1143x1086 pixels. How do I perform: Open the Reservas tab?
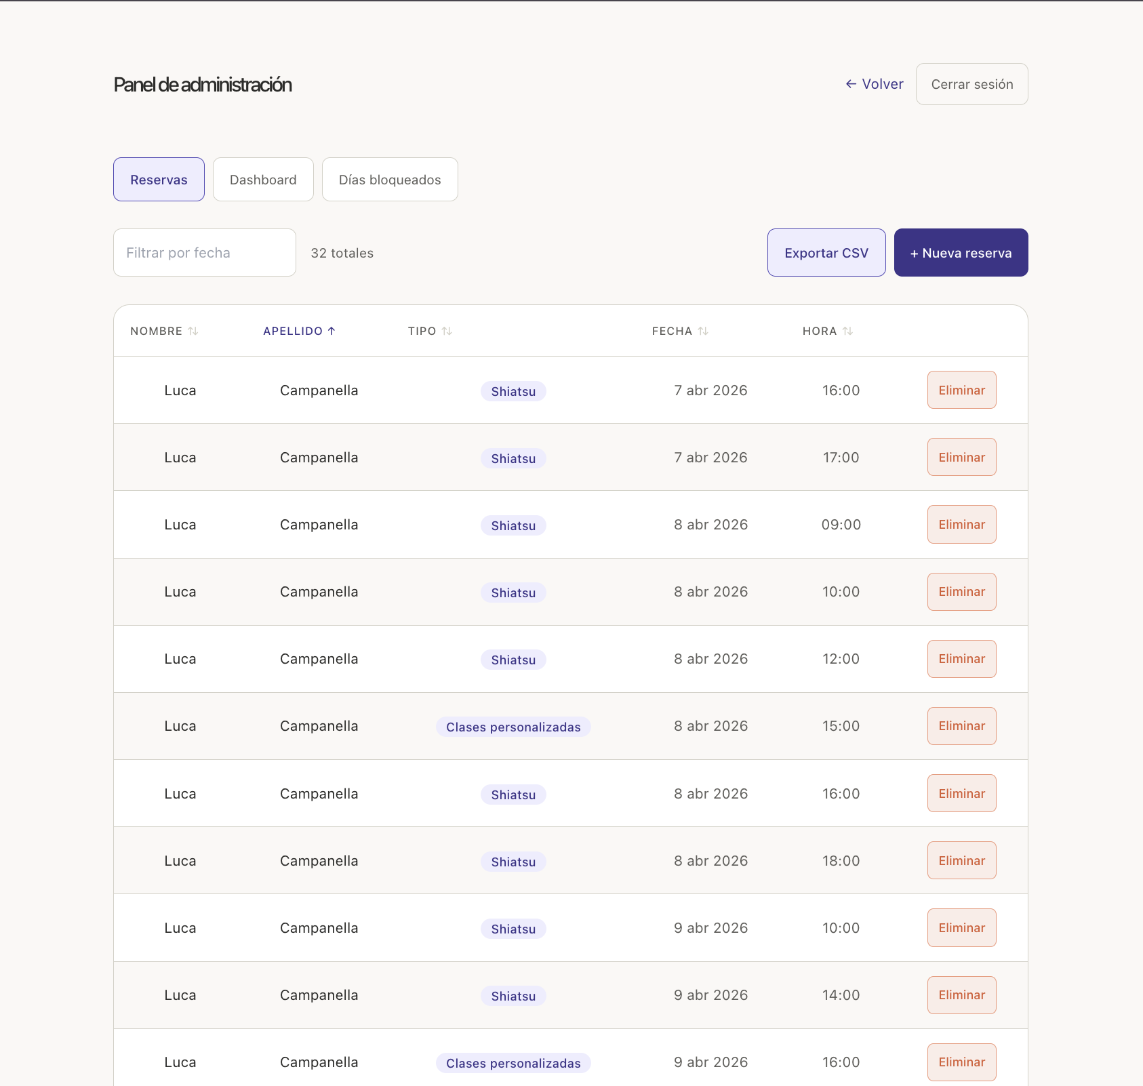point(159,180)
